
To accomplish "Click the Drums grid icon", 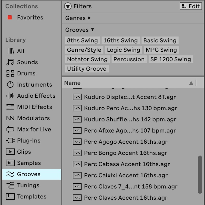I will [x=10, y=73].
